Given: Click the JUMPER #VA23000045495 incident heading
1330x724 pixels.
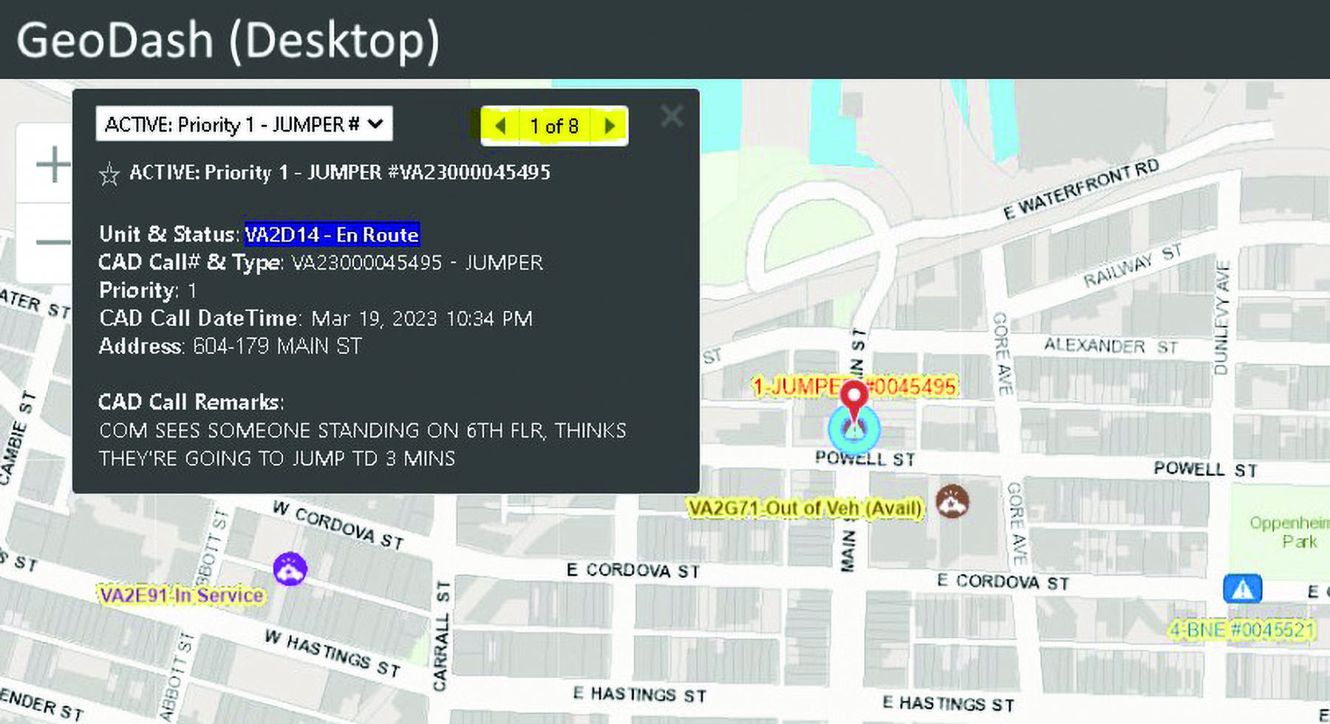Looking at the screenshot, I should click(x=340, y=172).
